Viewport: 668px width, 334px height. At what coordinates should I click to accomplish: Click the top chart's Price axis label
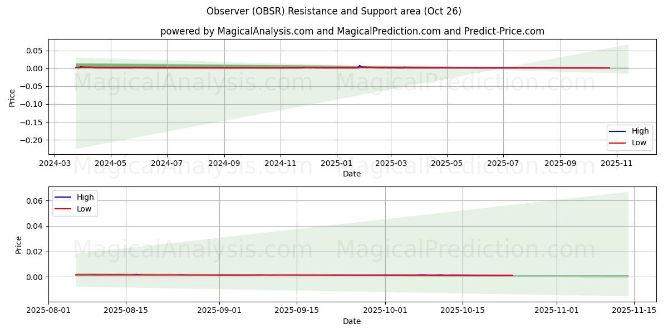coord(12,97)
